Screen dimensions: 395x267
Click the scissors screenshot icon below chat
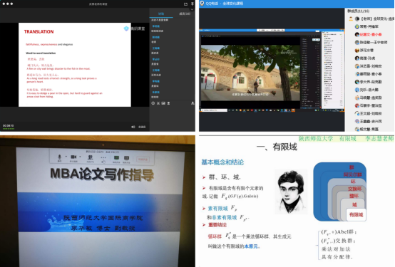(x=158, y=103)
